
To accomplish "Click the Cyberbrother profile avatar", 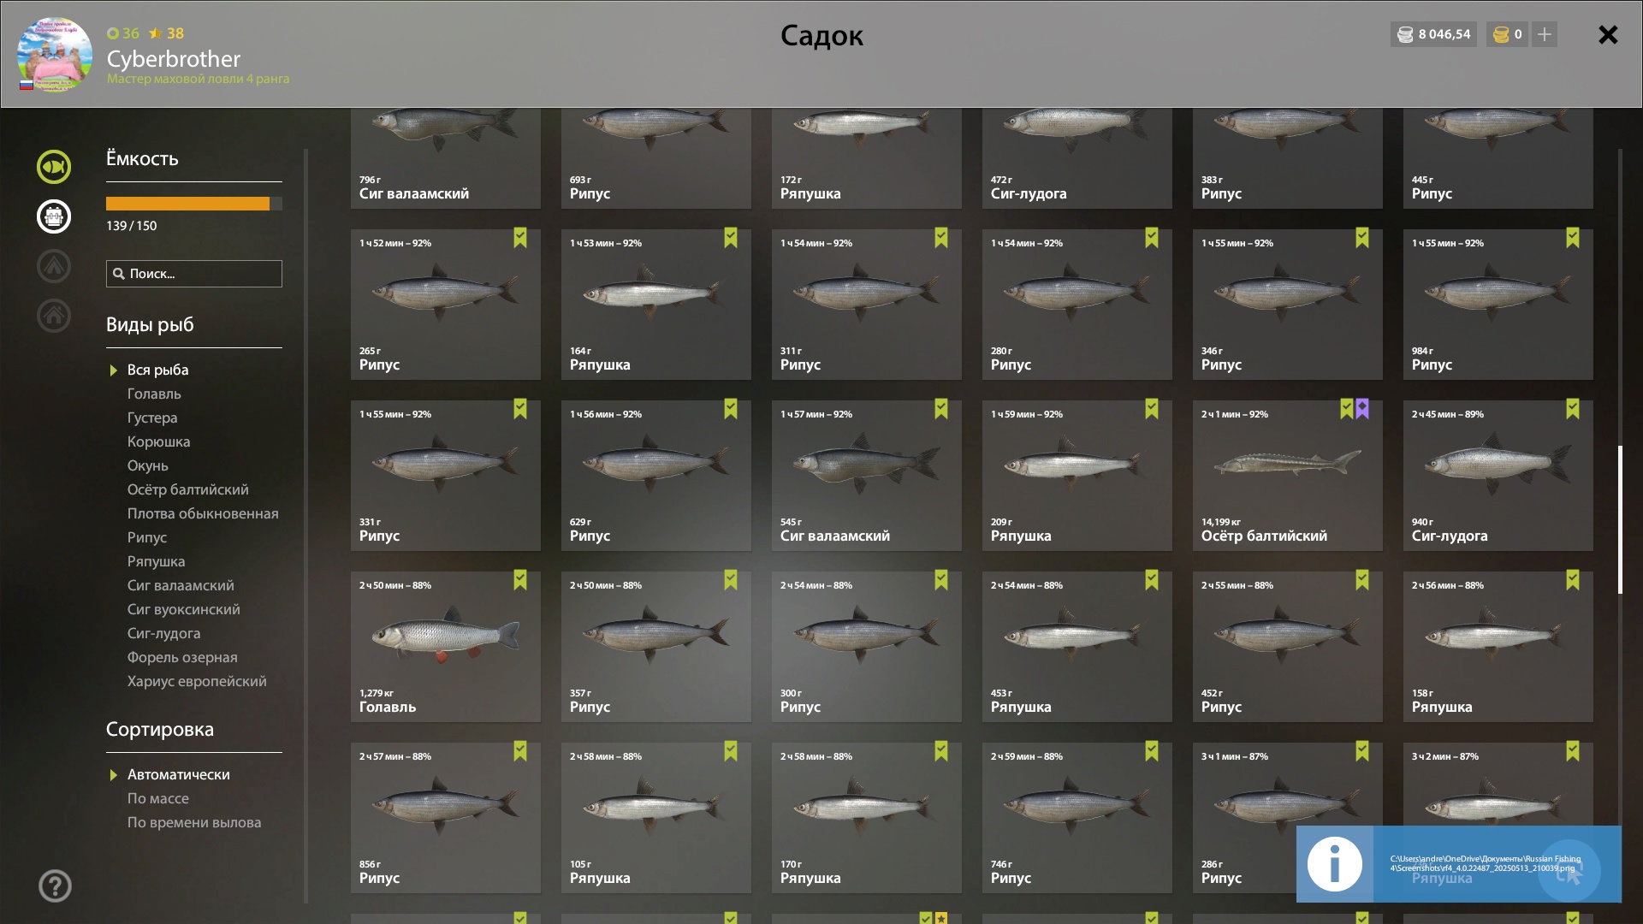I will pyautogui.click(x=55, y=55).
